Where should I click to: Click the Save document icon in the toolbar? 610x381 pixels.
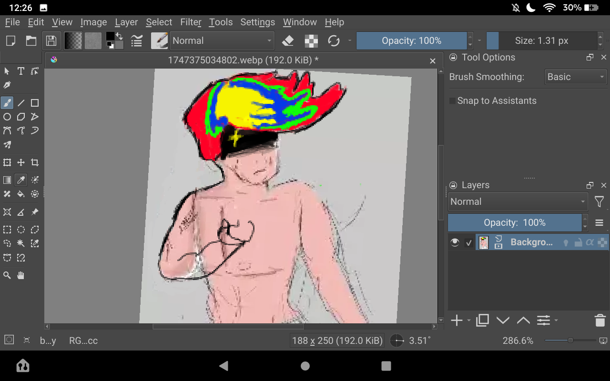click(51, 41)
